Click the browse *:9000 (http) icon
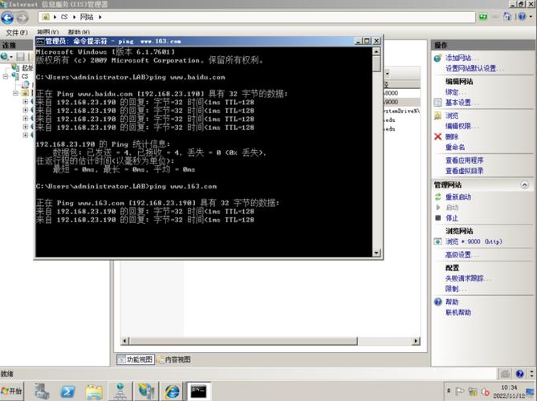Screen dimensions: 537x401 pyautogui.click(x=437, y=241)
